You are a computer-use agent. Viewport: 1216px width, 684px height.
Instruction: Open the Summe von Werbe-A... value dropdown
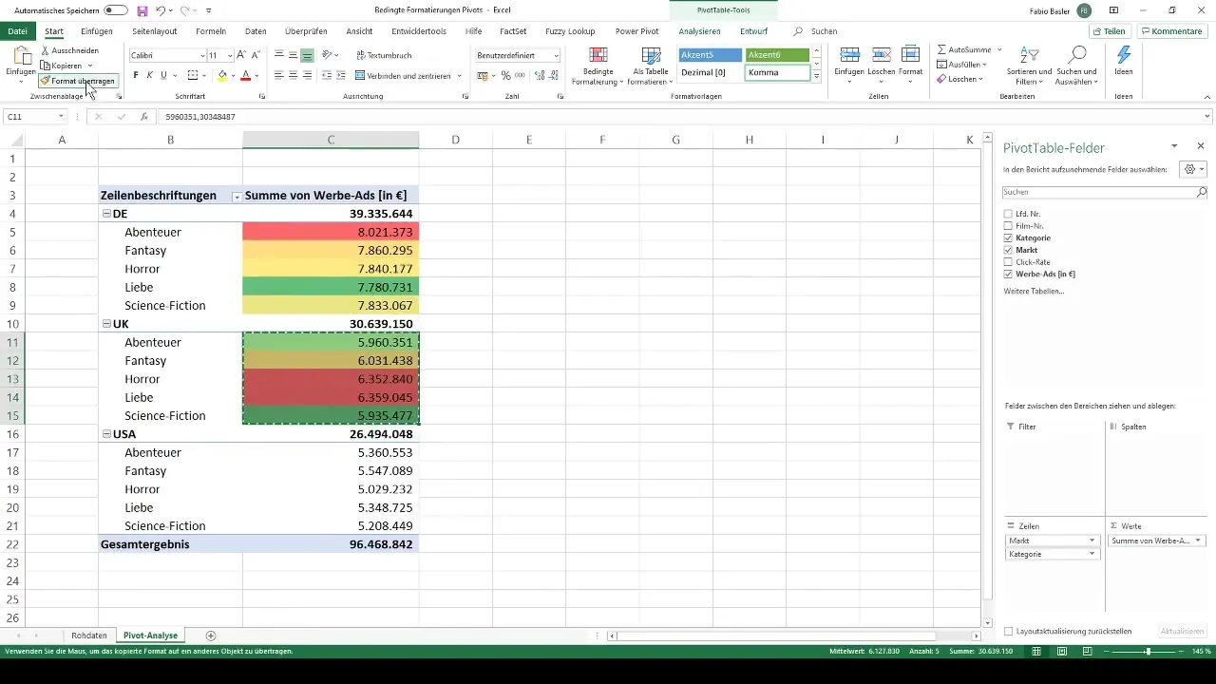click(1198, 541)
